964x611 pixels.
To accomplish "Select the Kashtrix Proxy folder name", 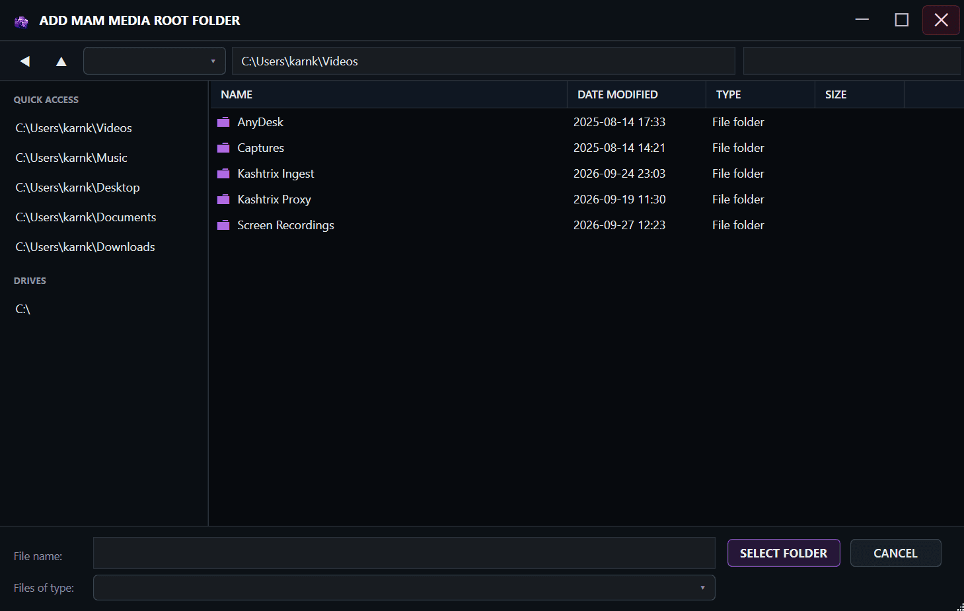I will click(274, 199).
